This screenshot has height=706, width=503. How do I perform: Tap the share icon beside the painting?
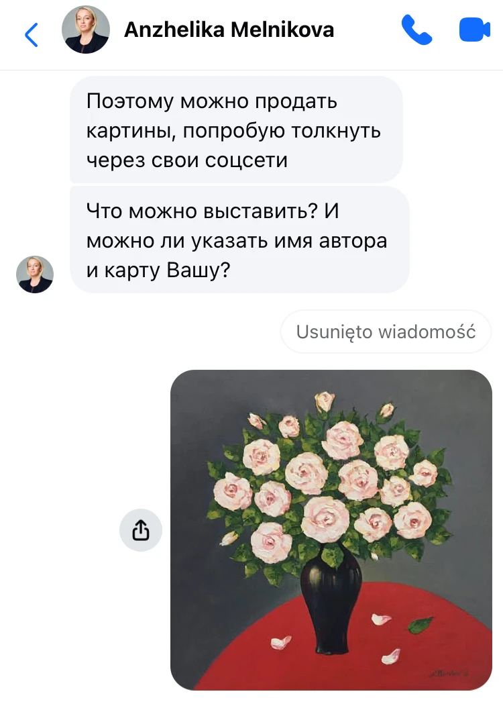coord(141,530)
